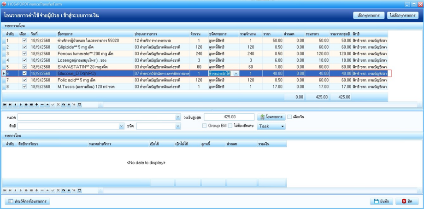Viewport: 424px width, 209px height.
Task: Cancel edit X in bottom รายการโอน navigator
Action: 58,190
